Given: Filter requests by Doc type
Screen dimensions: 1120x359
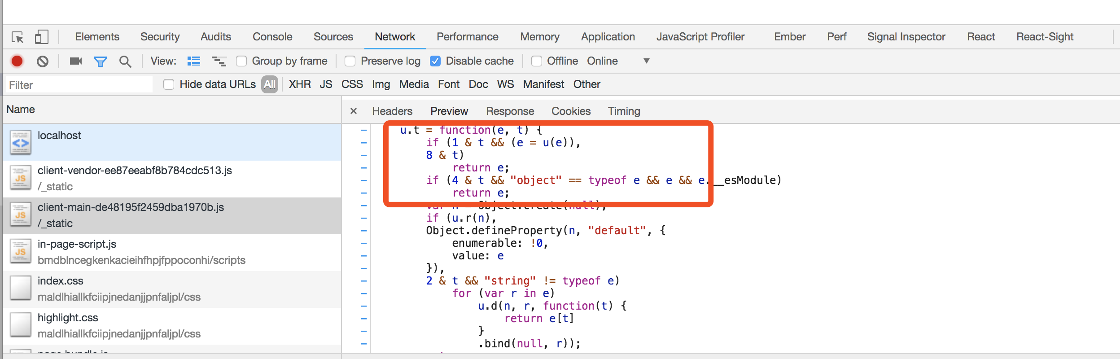Looking at the screenshot, I should point(478,84).
